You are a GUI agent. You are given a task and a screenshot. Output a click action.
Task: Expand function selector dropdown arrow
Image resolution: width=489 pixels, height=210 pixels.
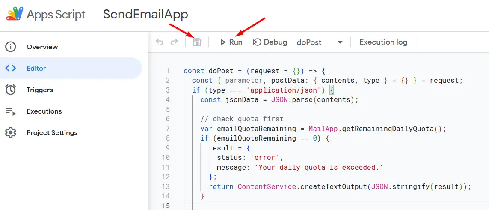coord(340,42)
